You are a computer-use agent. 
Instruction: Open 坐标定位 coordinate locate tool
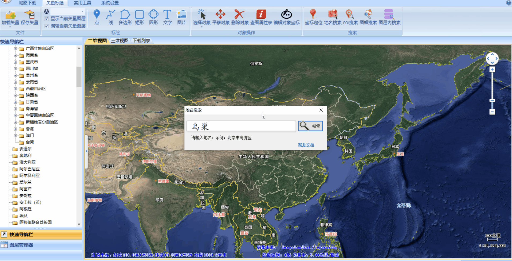313,17
